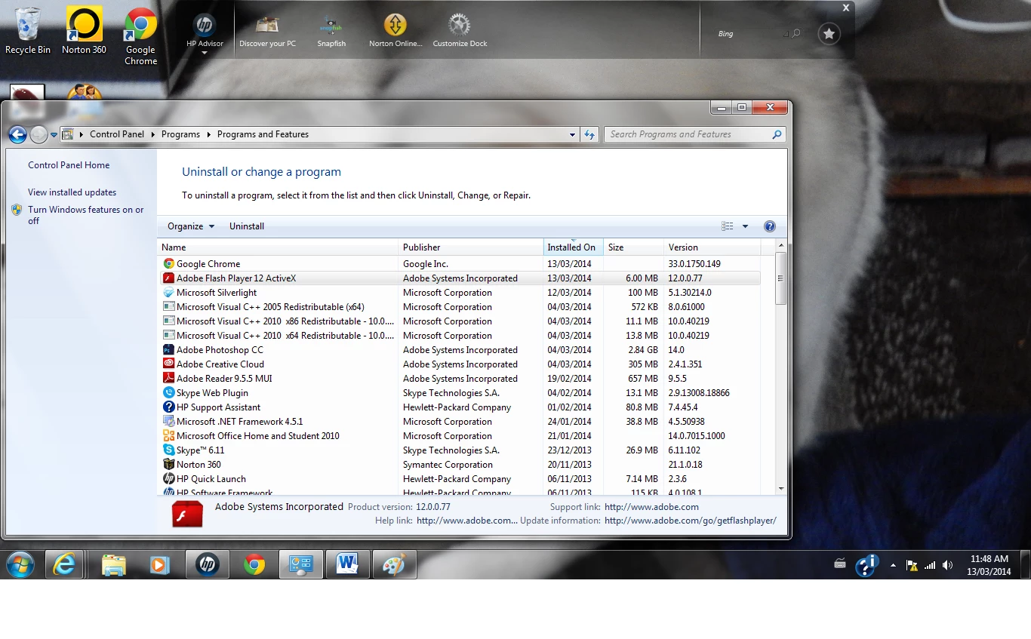
Task: Click the Control Panel breadcrumb
Action: click(x=117, y=134)
